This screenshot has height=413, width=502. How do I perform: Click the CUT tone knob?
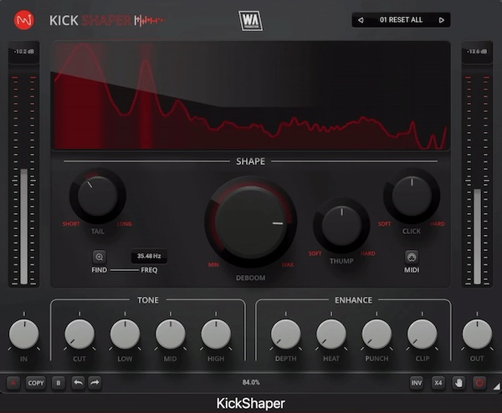(79, 334)
